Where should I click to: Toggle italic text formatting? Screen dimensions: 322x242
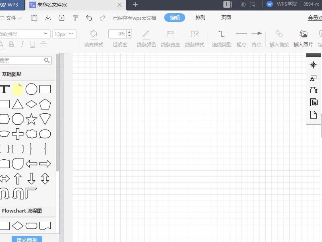[22, 44]
